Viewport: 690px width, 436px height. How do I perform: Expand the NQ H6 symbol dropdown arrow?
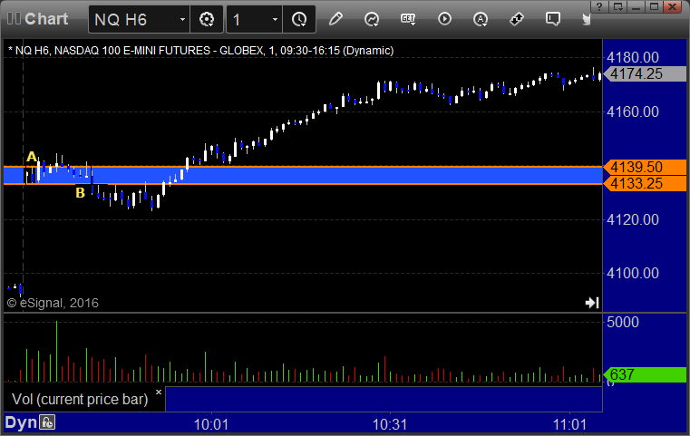pyautogui.click(x=182, y=19)
